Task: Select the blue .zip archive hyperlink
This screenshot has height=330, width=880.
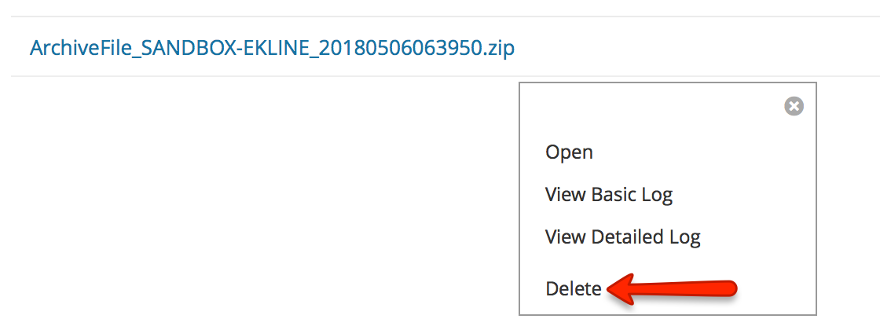Action: tap(272, 48)
